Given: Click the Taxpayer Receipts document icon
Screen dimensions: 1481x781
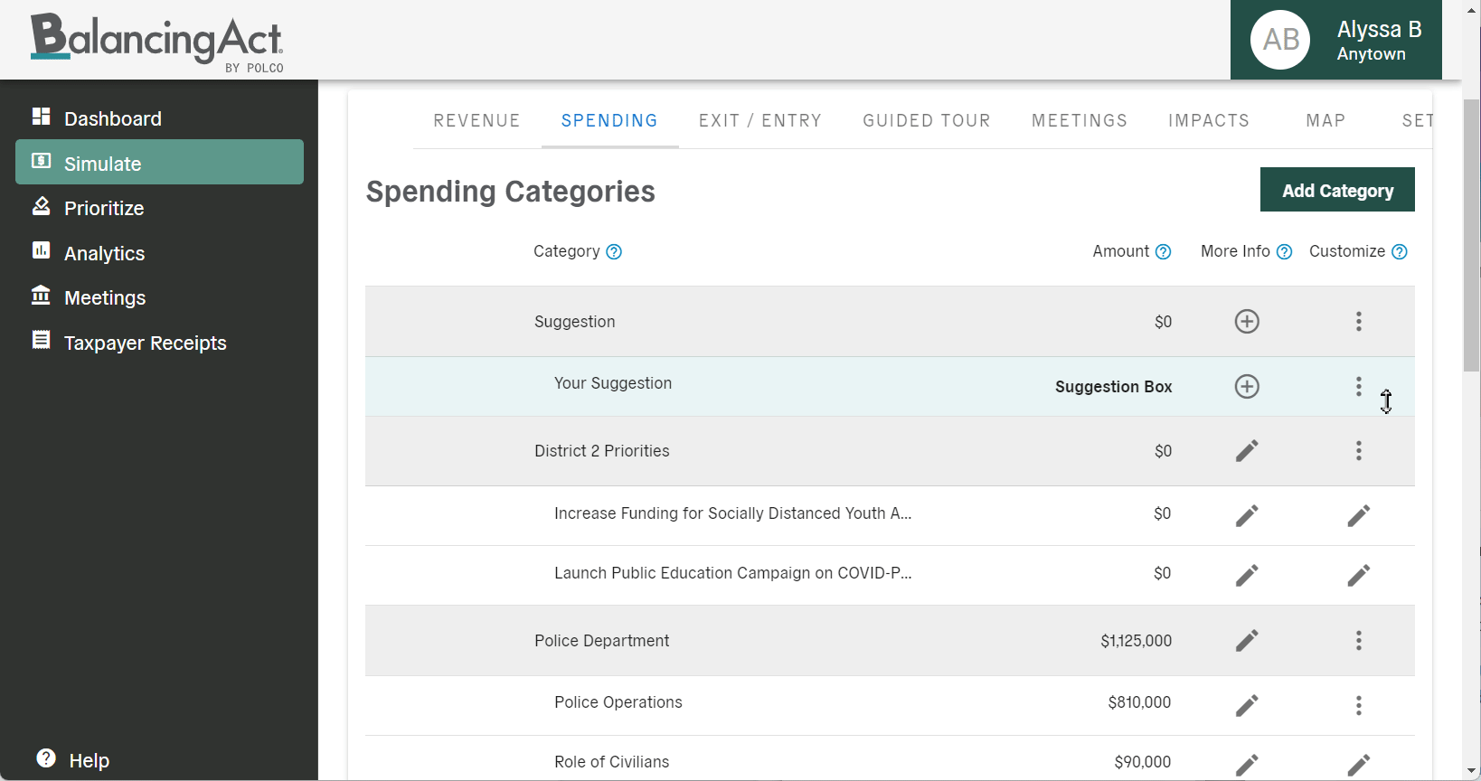Looking at the screenshot, I should (x=41, y=340).
